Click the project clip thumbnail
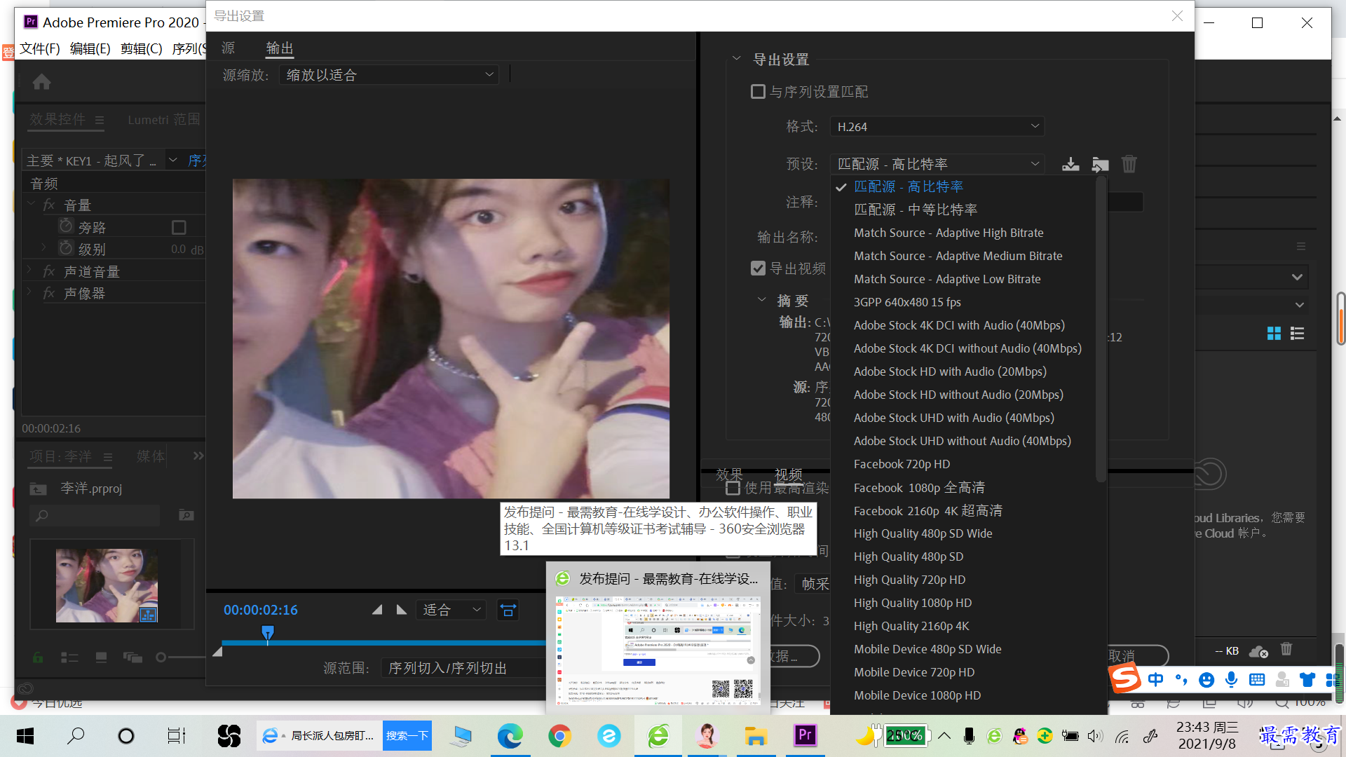The image size is (1346, 757). click(x=107, y=585)
